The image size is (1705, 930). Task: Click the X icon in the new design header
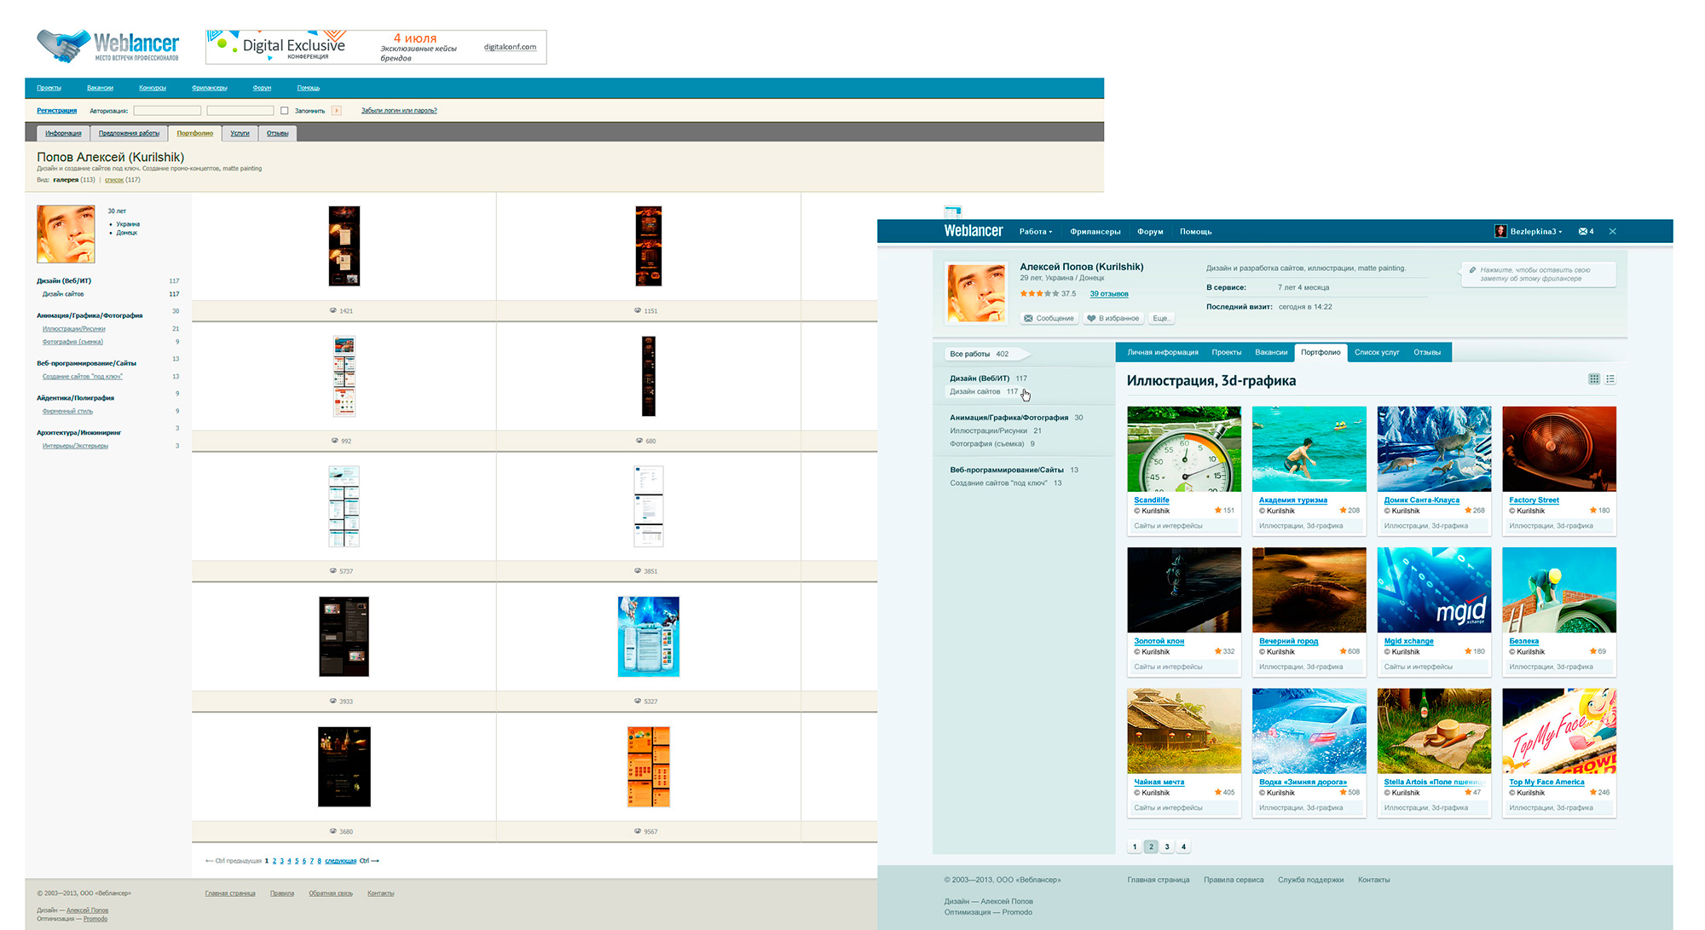[x=1612, y=231]
